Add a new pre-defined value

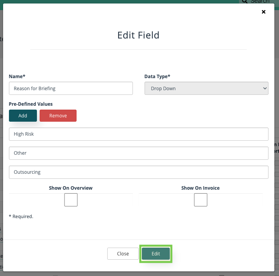(x=23, y=115)
